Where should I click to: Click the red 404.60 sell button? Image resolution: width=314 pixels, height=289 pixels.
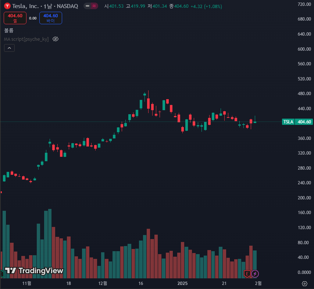[x=15, y=18]
